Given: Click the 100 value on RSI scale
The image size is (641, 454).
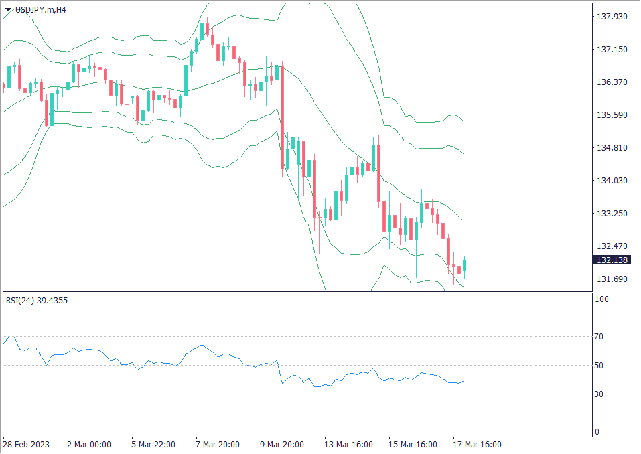Looking at the screenshot, I should pos(602,300).
